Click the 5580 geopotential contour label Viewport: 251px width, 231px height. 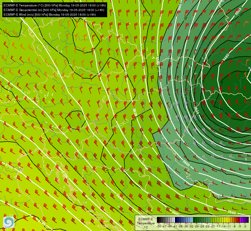click(x=157, y=61)
